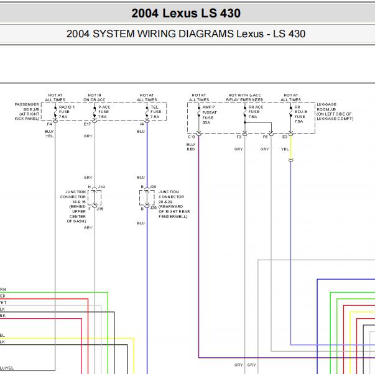Click "HOT AT ALL TIMES" above RR ECU-B fuse
Viewport: 375px width, 374px height.
pos(290,98)
